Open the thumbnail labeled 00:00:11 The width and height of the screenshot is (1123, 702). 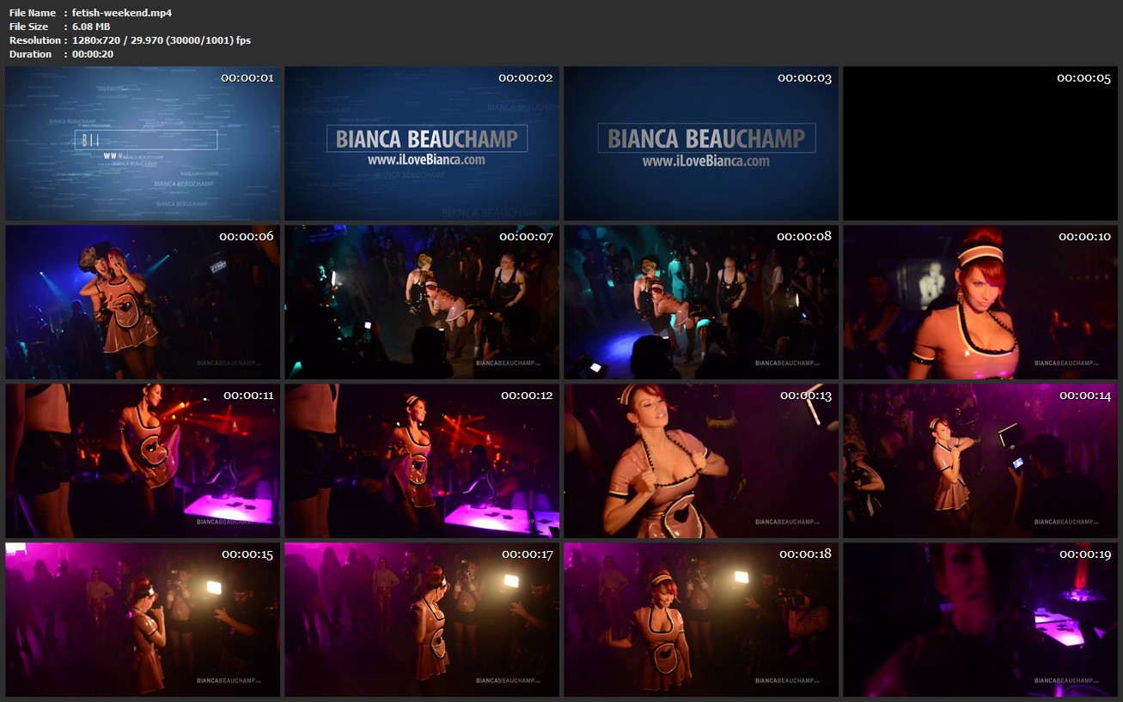[x=143, y=462]
